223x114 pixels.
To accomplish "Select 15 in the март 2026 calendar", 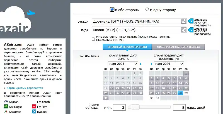I will pyautogui.click(x=186, y=83).
